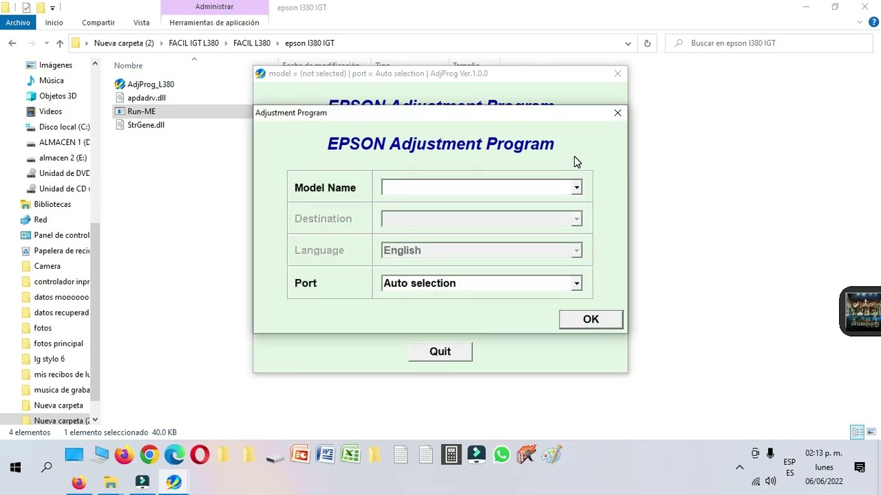The height and width of the screenshot is (495, 881).
Task: Click the disabled Language English dropdown
Action: [482, 250]
